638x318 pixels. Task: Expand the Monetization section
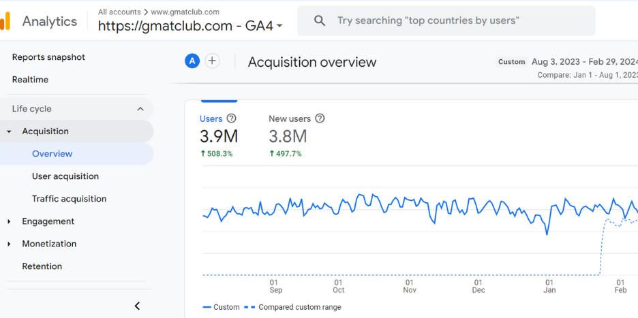(10, 244)
